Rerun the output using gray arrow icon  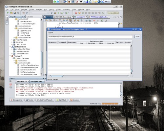[10, 81]
